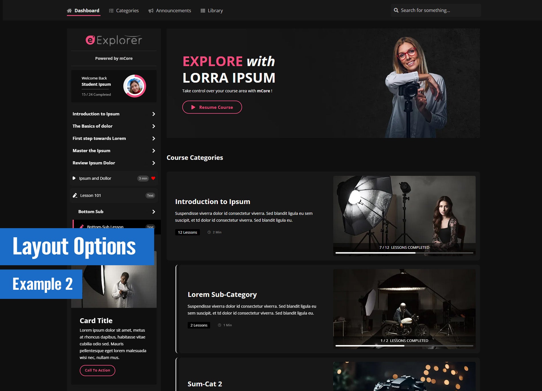Switch to the Dashboard tab

pos(87,10)
